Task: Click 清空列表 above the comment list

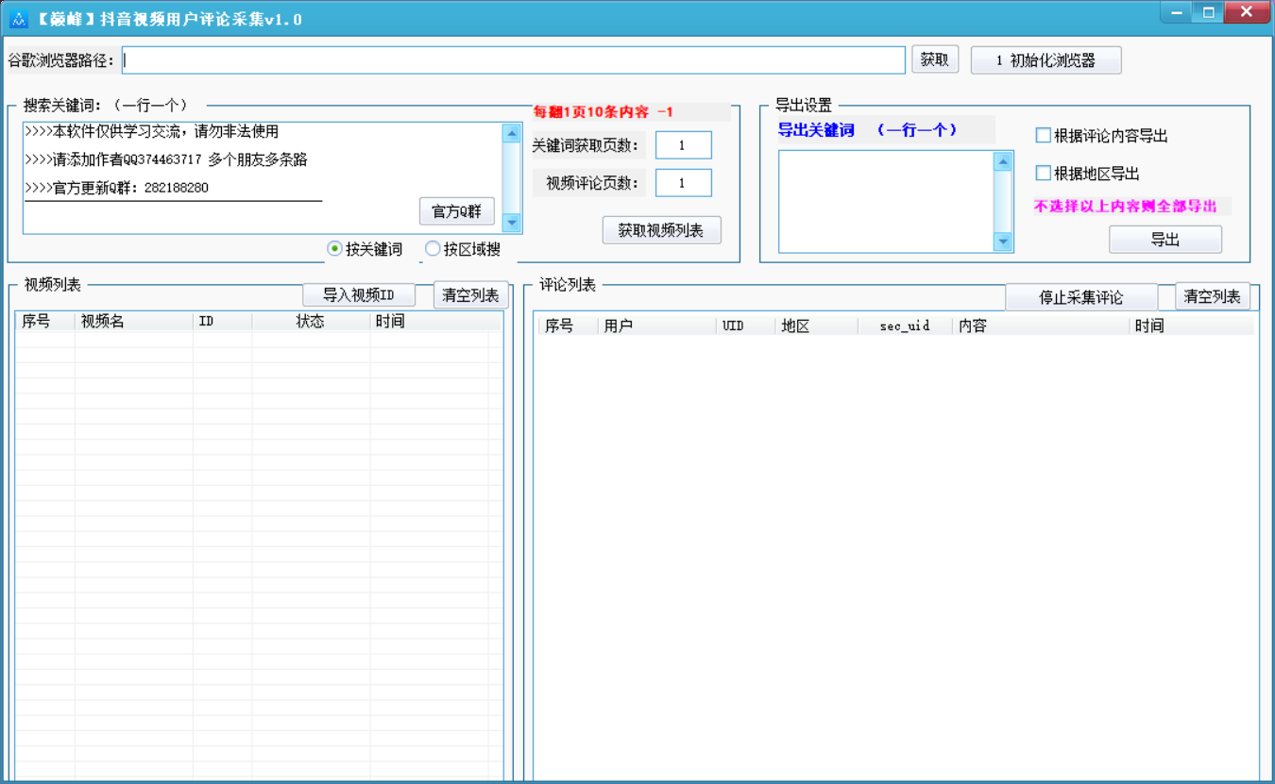Action: tap(1212, 295)
